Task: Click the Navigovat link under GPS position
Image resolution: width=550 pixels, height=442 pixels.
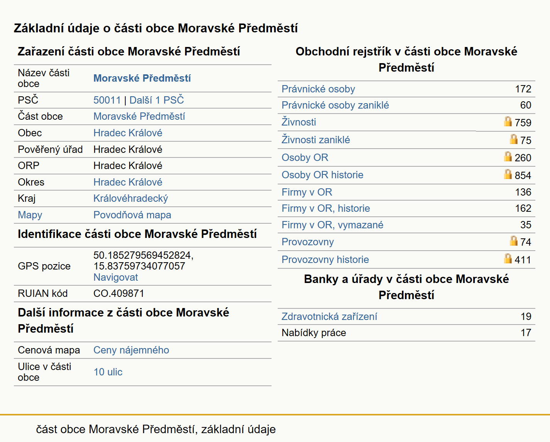Action: [116, 277]
